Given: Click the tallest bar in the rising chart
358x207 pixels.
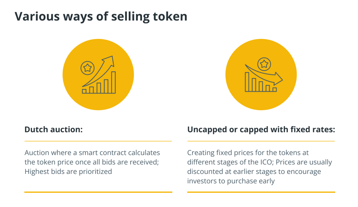Looking at the screenshot, I should tap(113, 82).
